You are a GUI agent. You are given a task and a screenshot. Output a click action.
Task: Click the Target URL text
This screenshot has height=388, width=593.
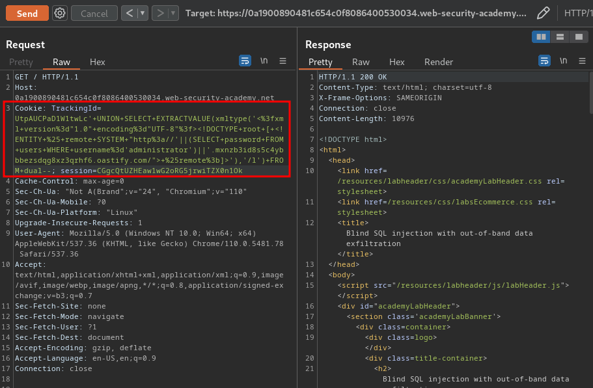coord(355,13)
